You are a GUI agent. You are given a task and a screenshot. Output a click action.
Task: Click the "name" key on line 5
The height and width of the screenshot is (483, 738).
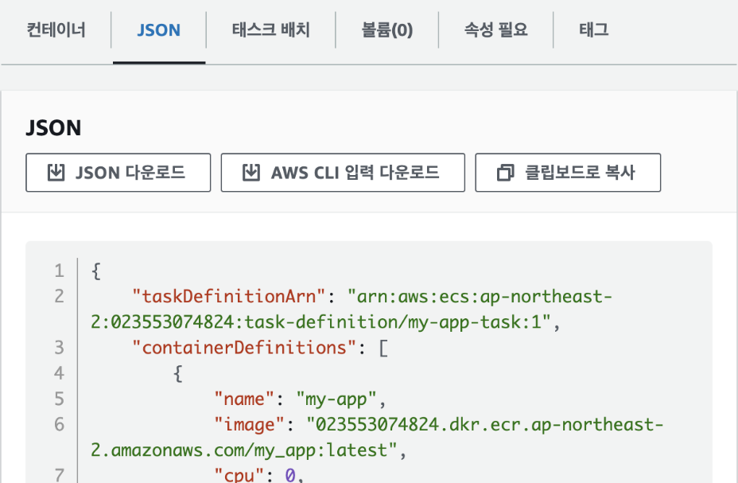pos(244,399)
